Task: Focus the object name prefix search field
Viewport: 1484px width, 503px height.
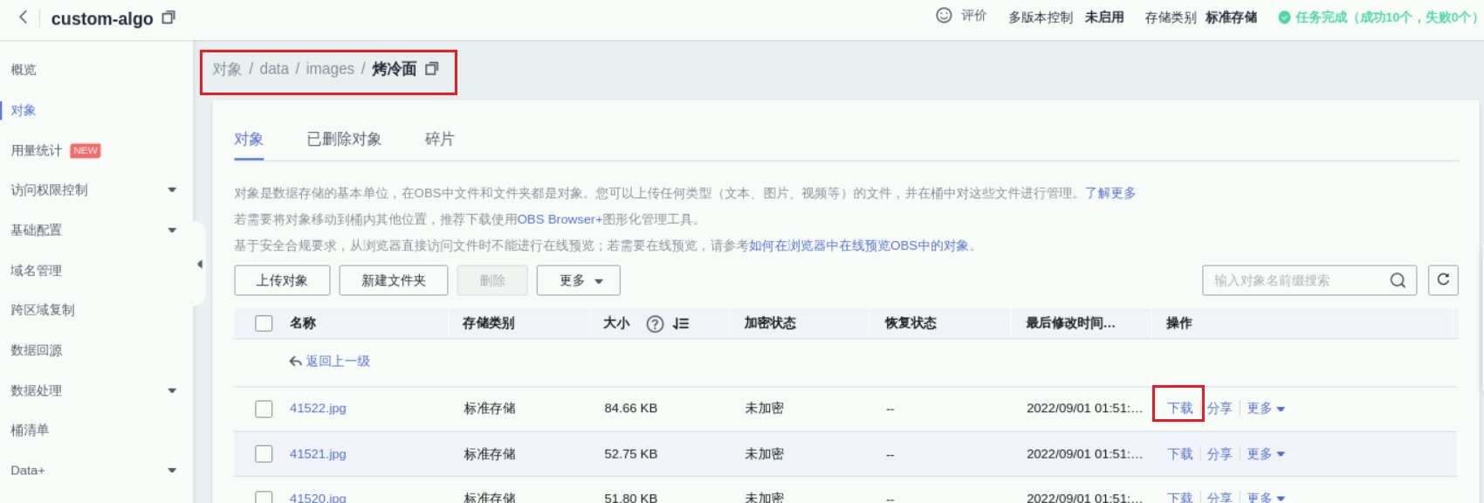Action: point(1292,280)
